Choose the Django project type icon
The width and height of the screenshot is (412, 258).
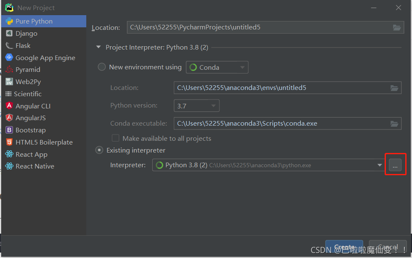point(9,33)
